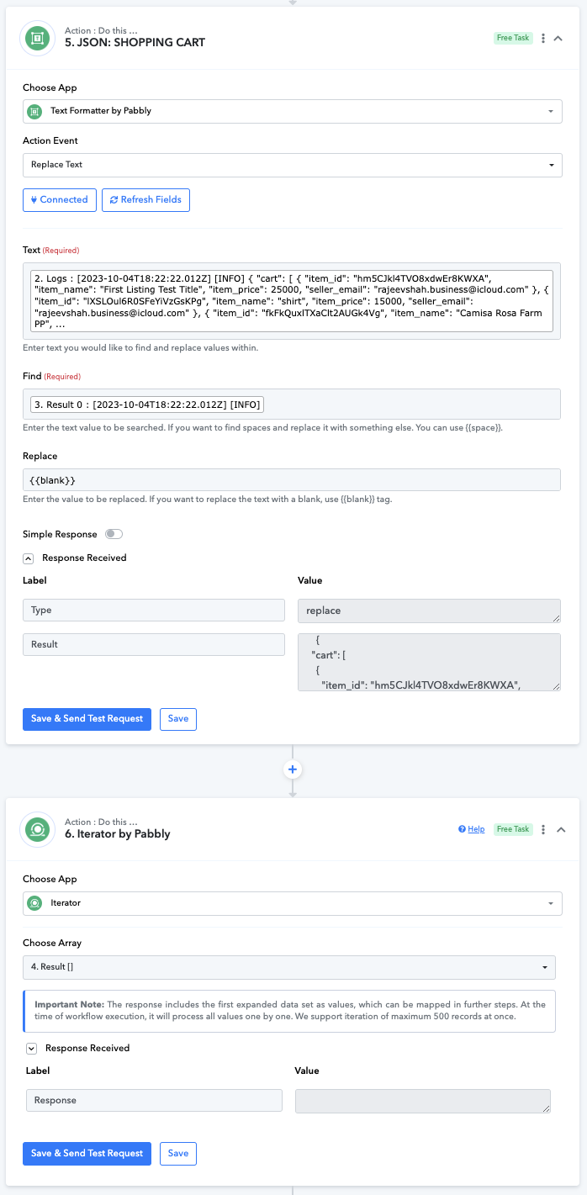Click the Save button in Iterator step
Screen dimensions: 587x1195
[178, 1154]
